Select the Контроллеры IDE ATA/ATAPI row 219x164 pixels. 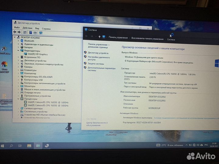coord(38,77)
